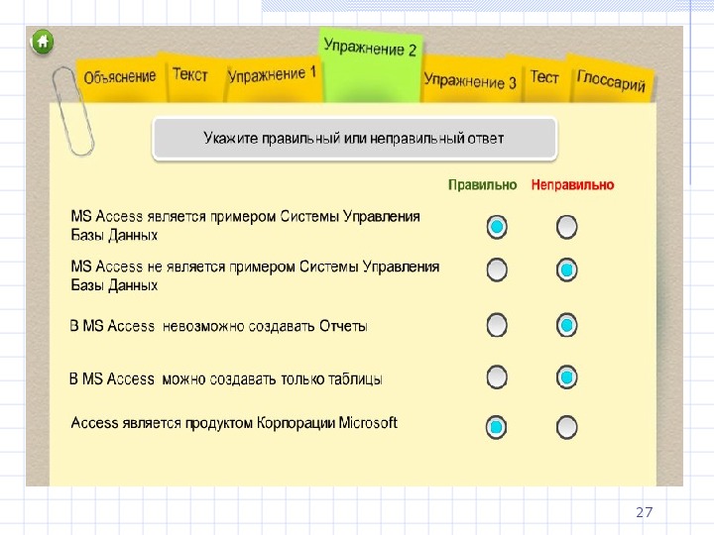Mark 'MS Access является примером' as Неправильно
The height and width of the screenshot is (535, 714).
pyautogui.click(x=566, y=227)
